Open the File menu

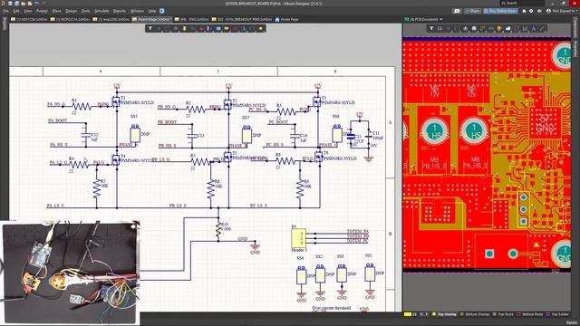click(x=5, y=11)
